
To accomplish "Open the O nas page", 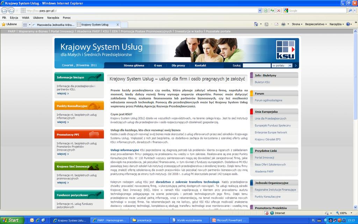I will [158, 65].
